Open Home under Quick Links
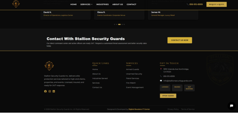The width and height of the screenshot is (238, 134). [95, 69]
